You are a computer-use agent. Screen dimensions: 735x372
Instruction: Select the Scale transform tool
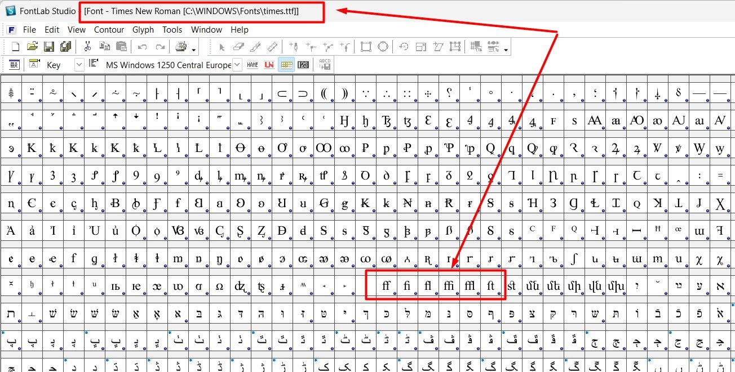pos(420,47)
